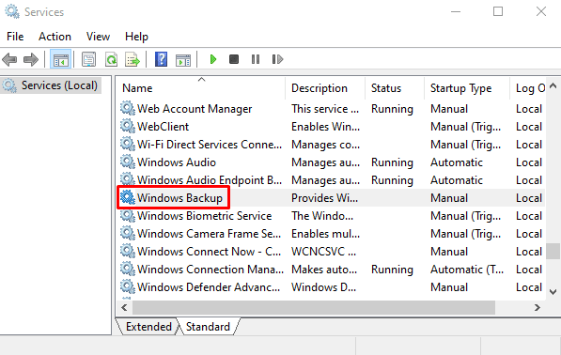Open the File menu

[x=15, y=37]
